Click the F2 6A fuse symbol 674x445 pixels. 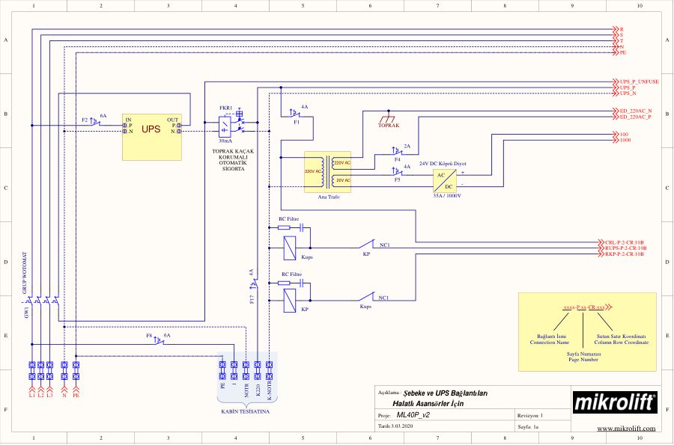(95, 123)
